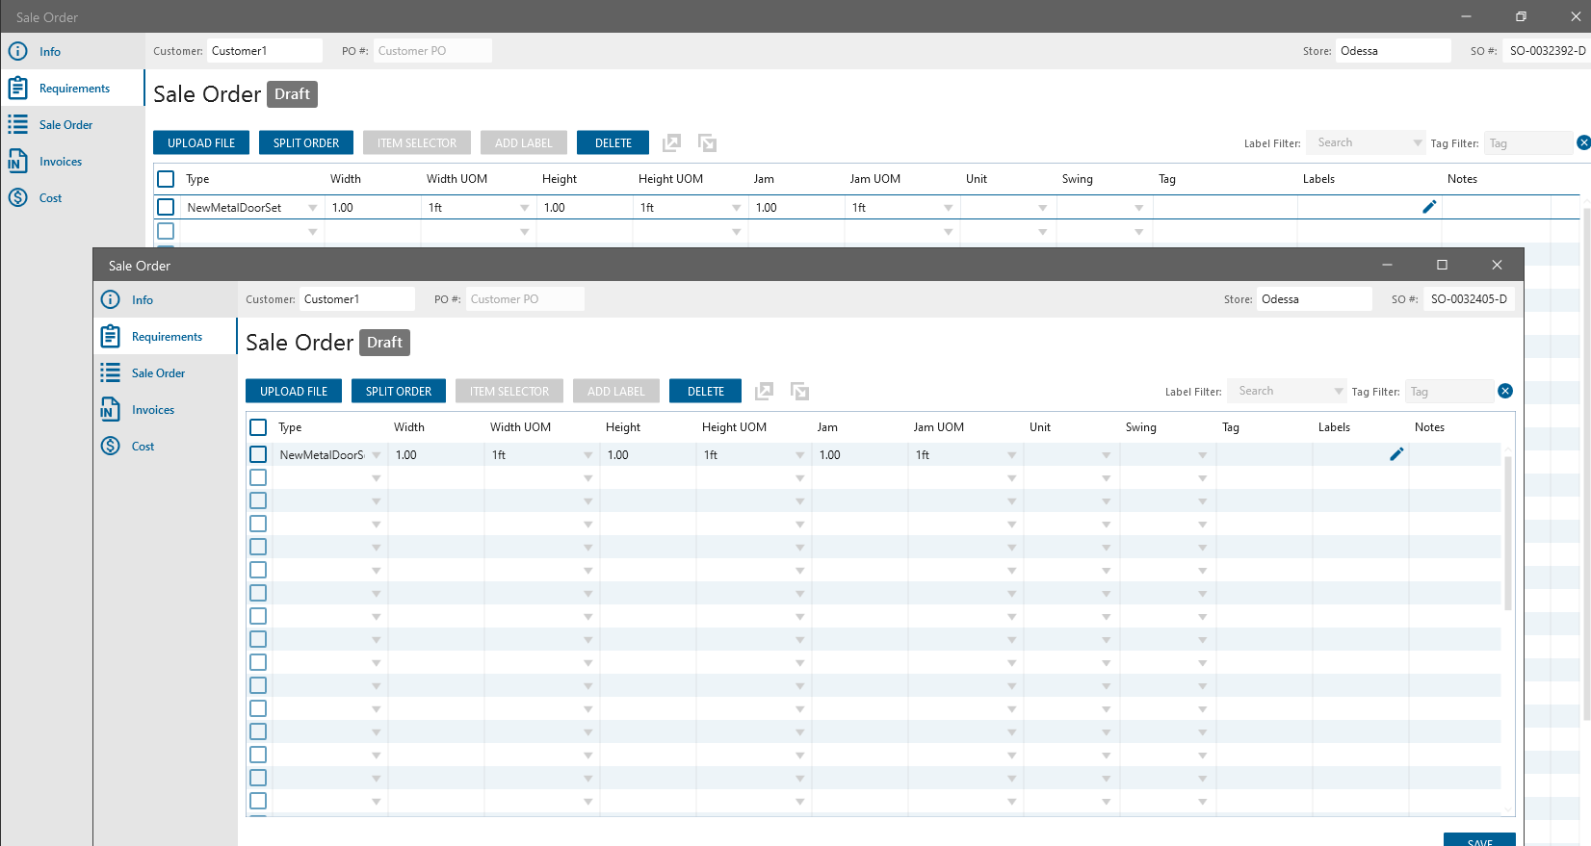Check the NewMetalDoorSet row checkbox in the background window

pos(166,207)
